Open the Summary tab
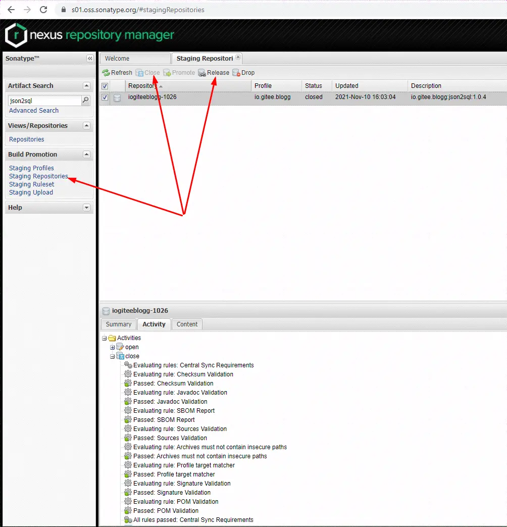The image size is (507, 527). (119, 324)
